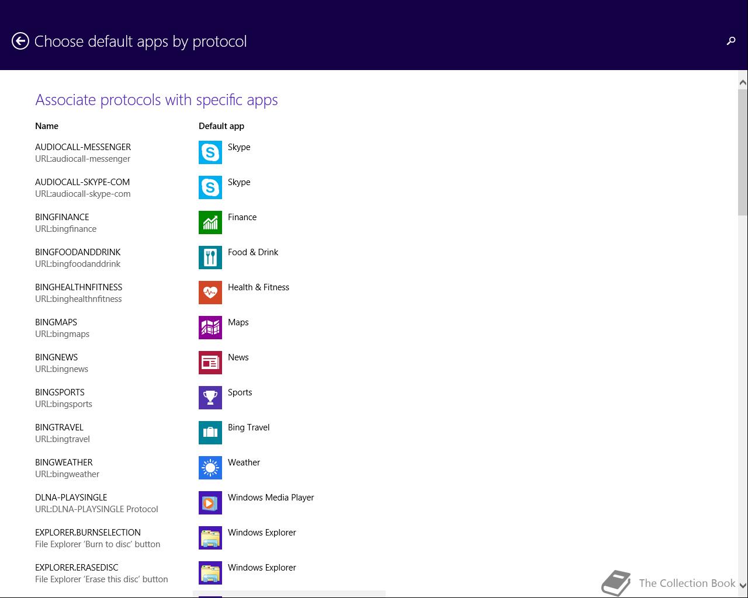
Task: Click the URL:bingmaps description text
Action: pos(63,334)
